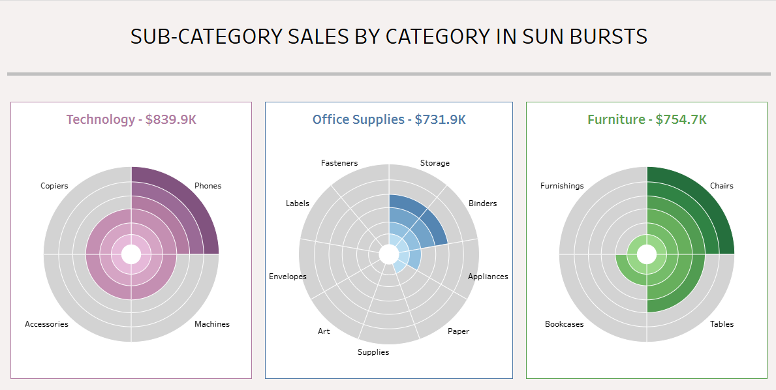The height and width of the screenshot is (390, 776).
Task: Click the Technology - $839.9K chart title
Action: click(x=131, y=119)
